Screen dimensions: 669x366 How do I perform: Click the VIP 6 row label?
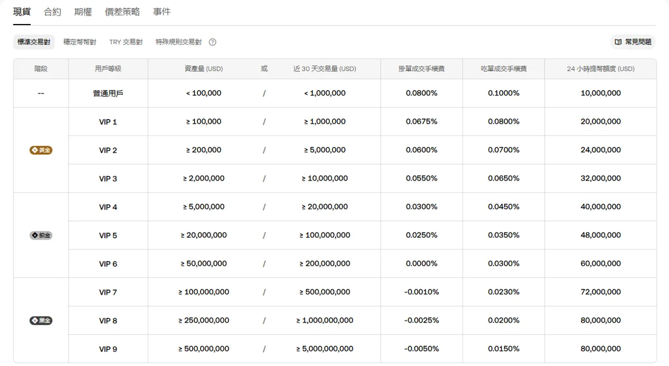(x=108, y=264)
